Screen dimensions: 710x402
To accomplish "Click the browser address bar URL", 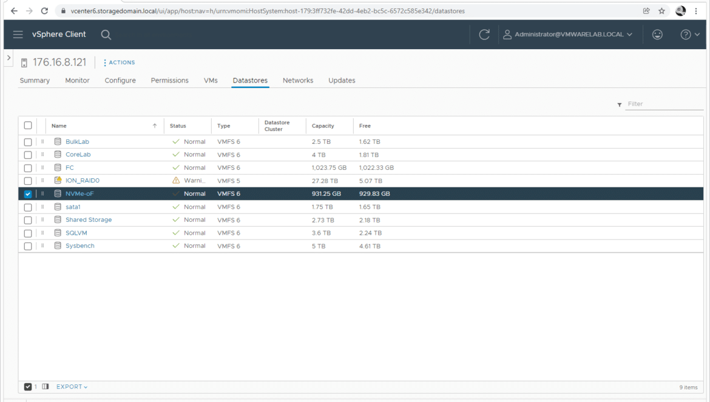I will click(x=268, y=11).
